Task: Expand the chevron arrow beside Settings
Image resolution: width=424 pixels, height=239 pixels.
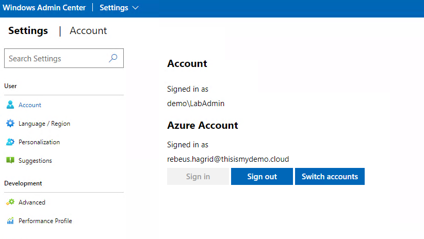Action: [136, 8]
